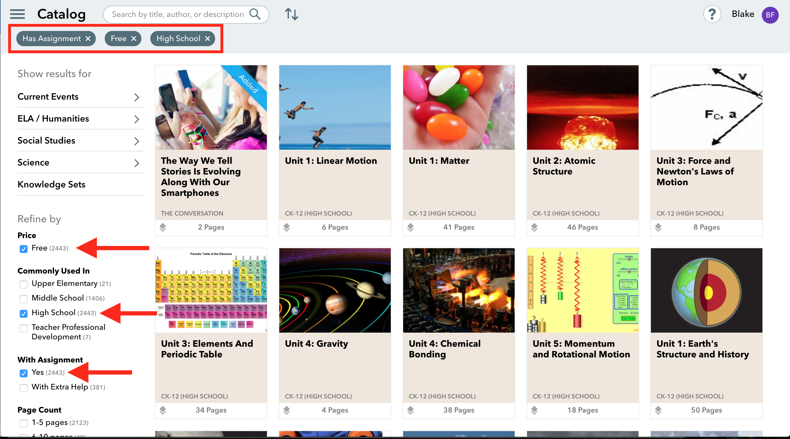Click layers icon on Unit 1: Matter card
790x439 pixels.
coord(411,227)
